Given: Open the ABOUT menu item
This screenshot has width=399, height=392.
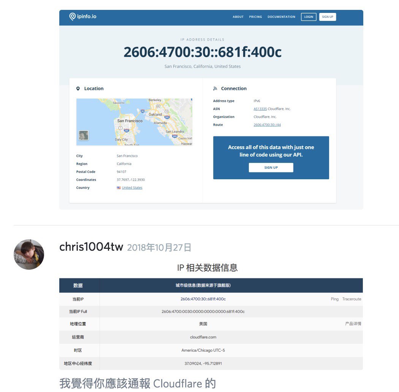Looking at the screenshot, I should [238, 17].
